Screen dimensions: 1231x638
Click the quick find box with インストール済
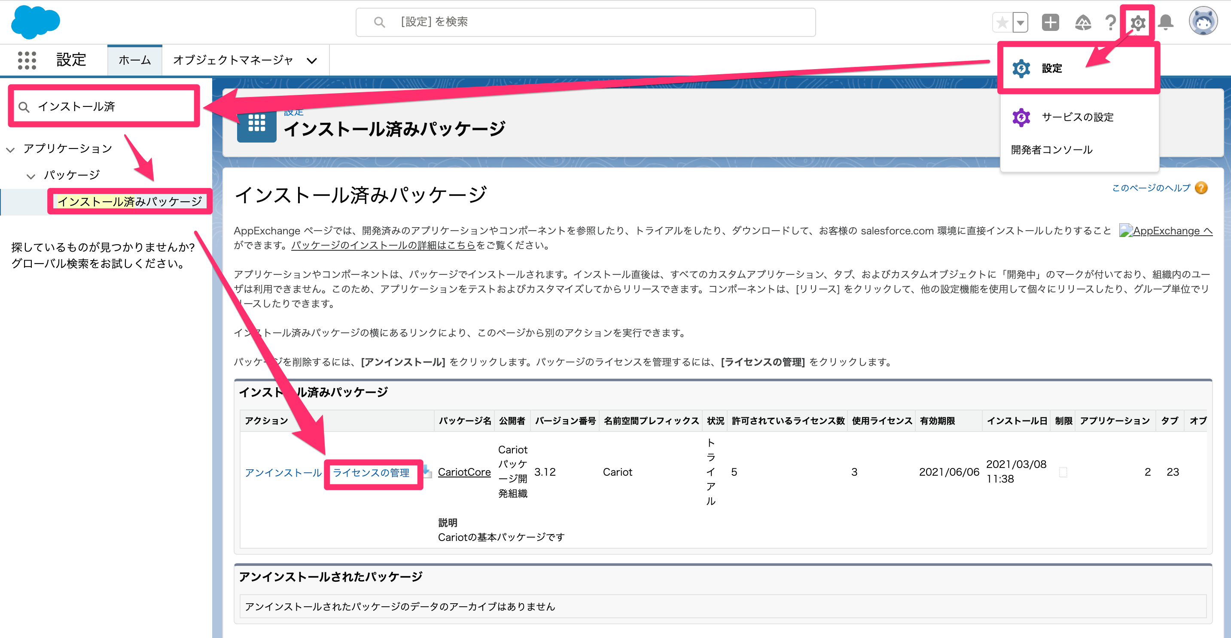(104, 106)
